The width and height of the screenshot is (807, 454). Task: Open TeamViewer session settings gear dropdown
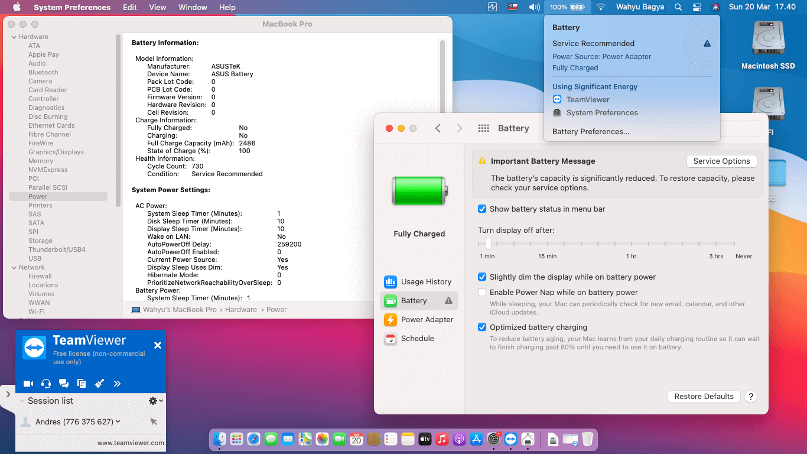click(x=155, y=401)
